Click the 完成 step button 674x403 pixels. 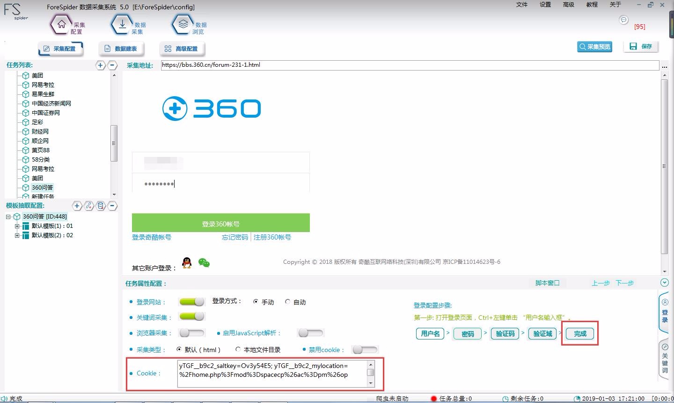coord(580,333)
